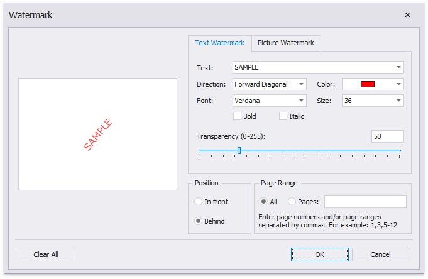Close the Watermark dialog window

pos(407,14)
